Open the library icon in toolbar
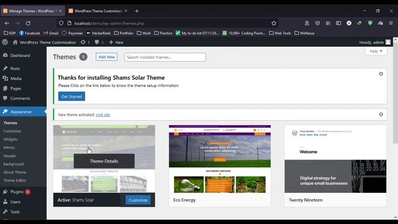 tap(328, 23)
